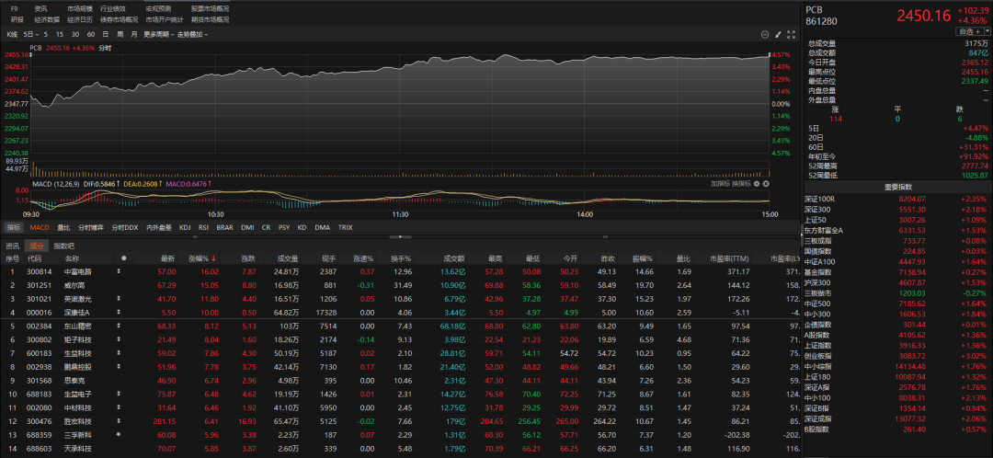Open 研报 research reports link
Viewport: 993px width, 458px height.
click(17, 18)
